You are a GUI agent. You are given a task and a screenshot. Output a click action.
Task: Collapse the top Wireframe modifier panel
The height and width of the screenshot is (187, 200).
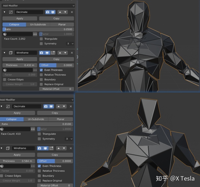(x=4, y=53)
